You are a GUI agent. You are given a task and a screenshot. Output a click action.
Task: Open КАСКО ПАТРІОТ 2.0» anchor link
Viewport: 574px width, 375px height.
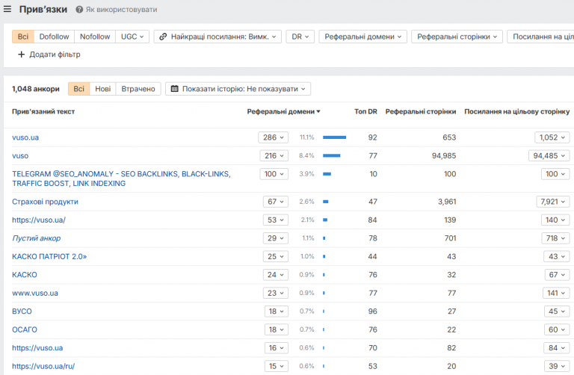click(49, 256)
